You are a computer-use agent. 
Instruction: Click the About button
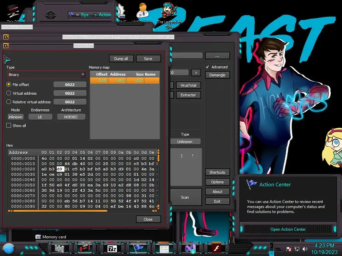coord(217,192)
